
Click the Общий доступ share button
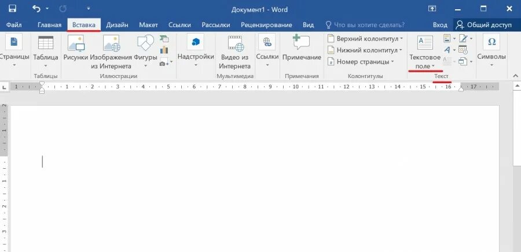coord(485,25)
